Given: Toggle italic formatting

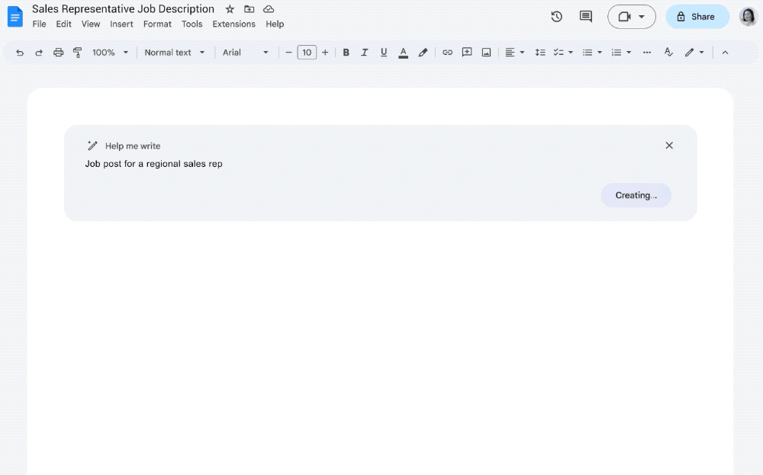Looking at the screenshot, I should coord(365,53).
